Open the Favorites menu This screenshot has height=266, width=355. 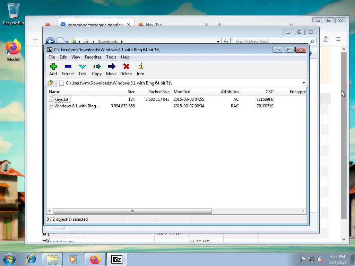coord(93,57)
